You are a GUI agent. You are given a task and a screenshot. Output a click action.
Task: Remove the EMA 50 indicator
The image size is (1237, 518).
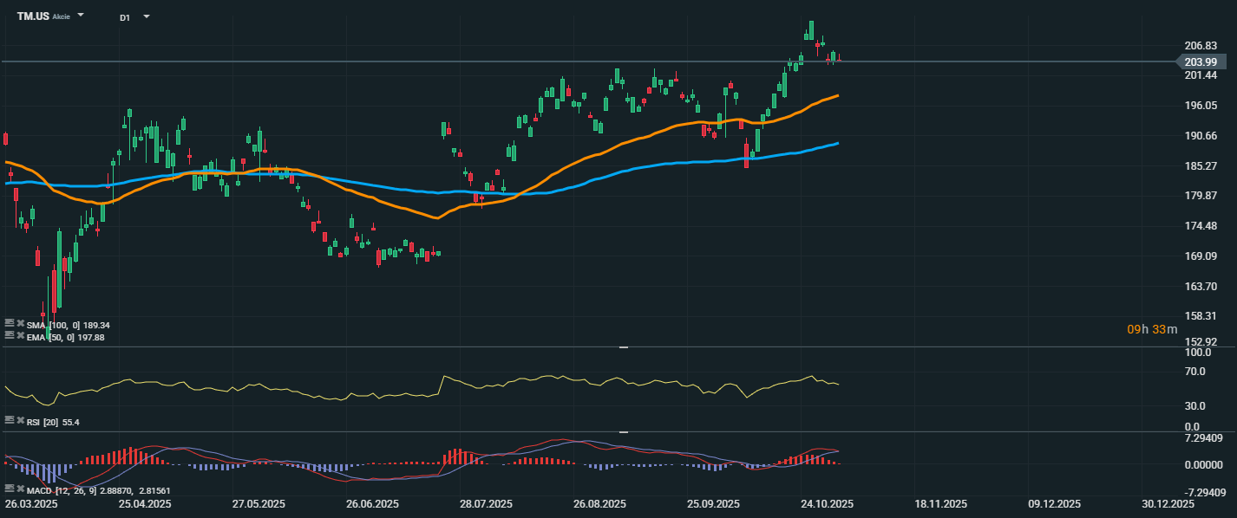click(x=20, y=335)
